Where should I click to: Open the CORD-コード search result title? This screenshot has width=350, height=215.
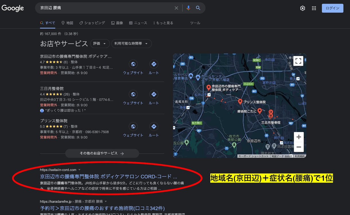[x=108, y=176]
